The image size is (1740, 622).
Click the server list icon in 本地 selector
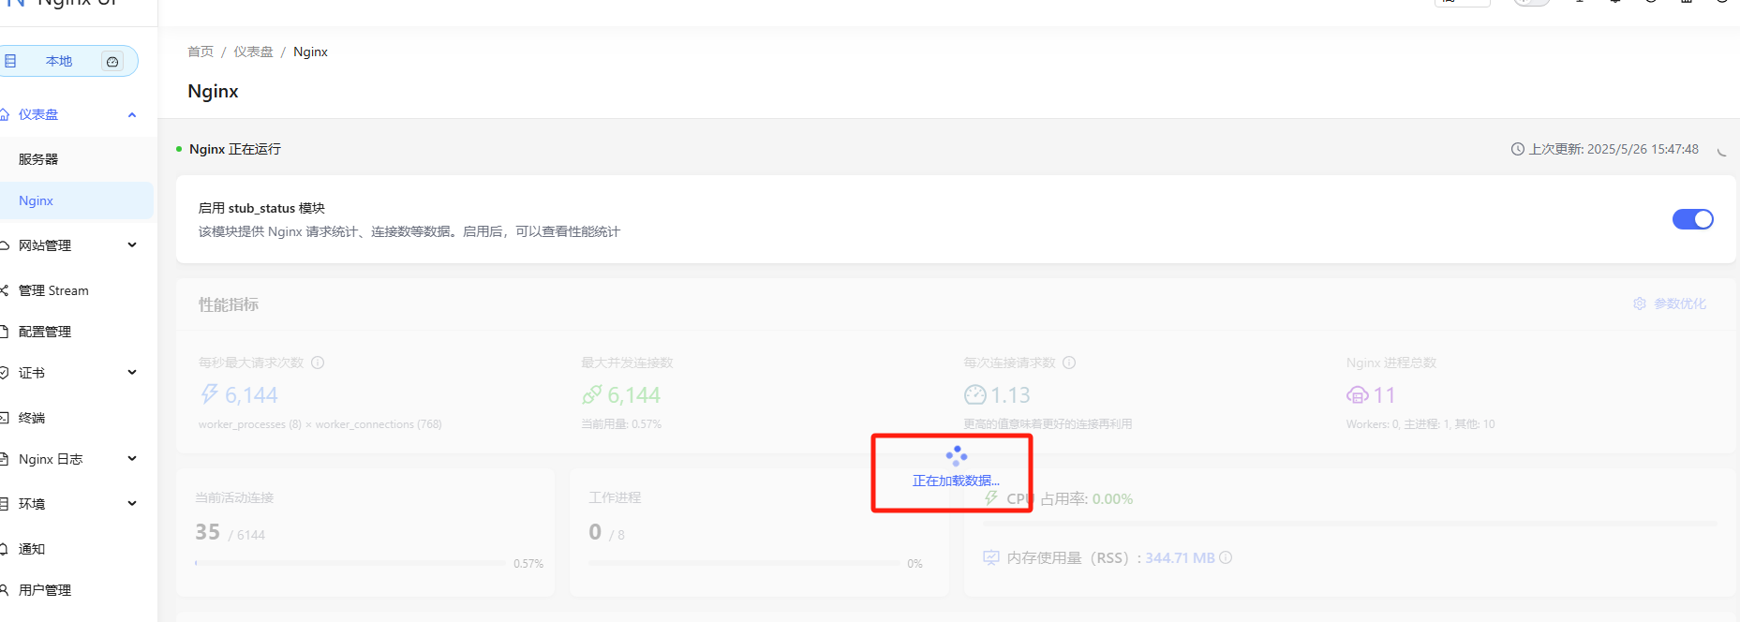tap(10, 61)
